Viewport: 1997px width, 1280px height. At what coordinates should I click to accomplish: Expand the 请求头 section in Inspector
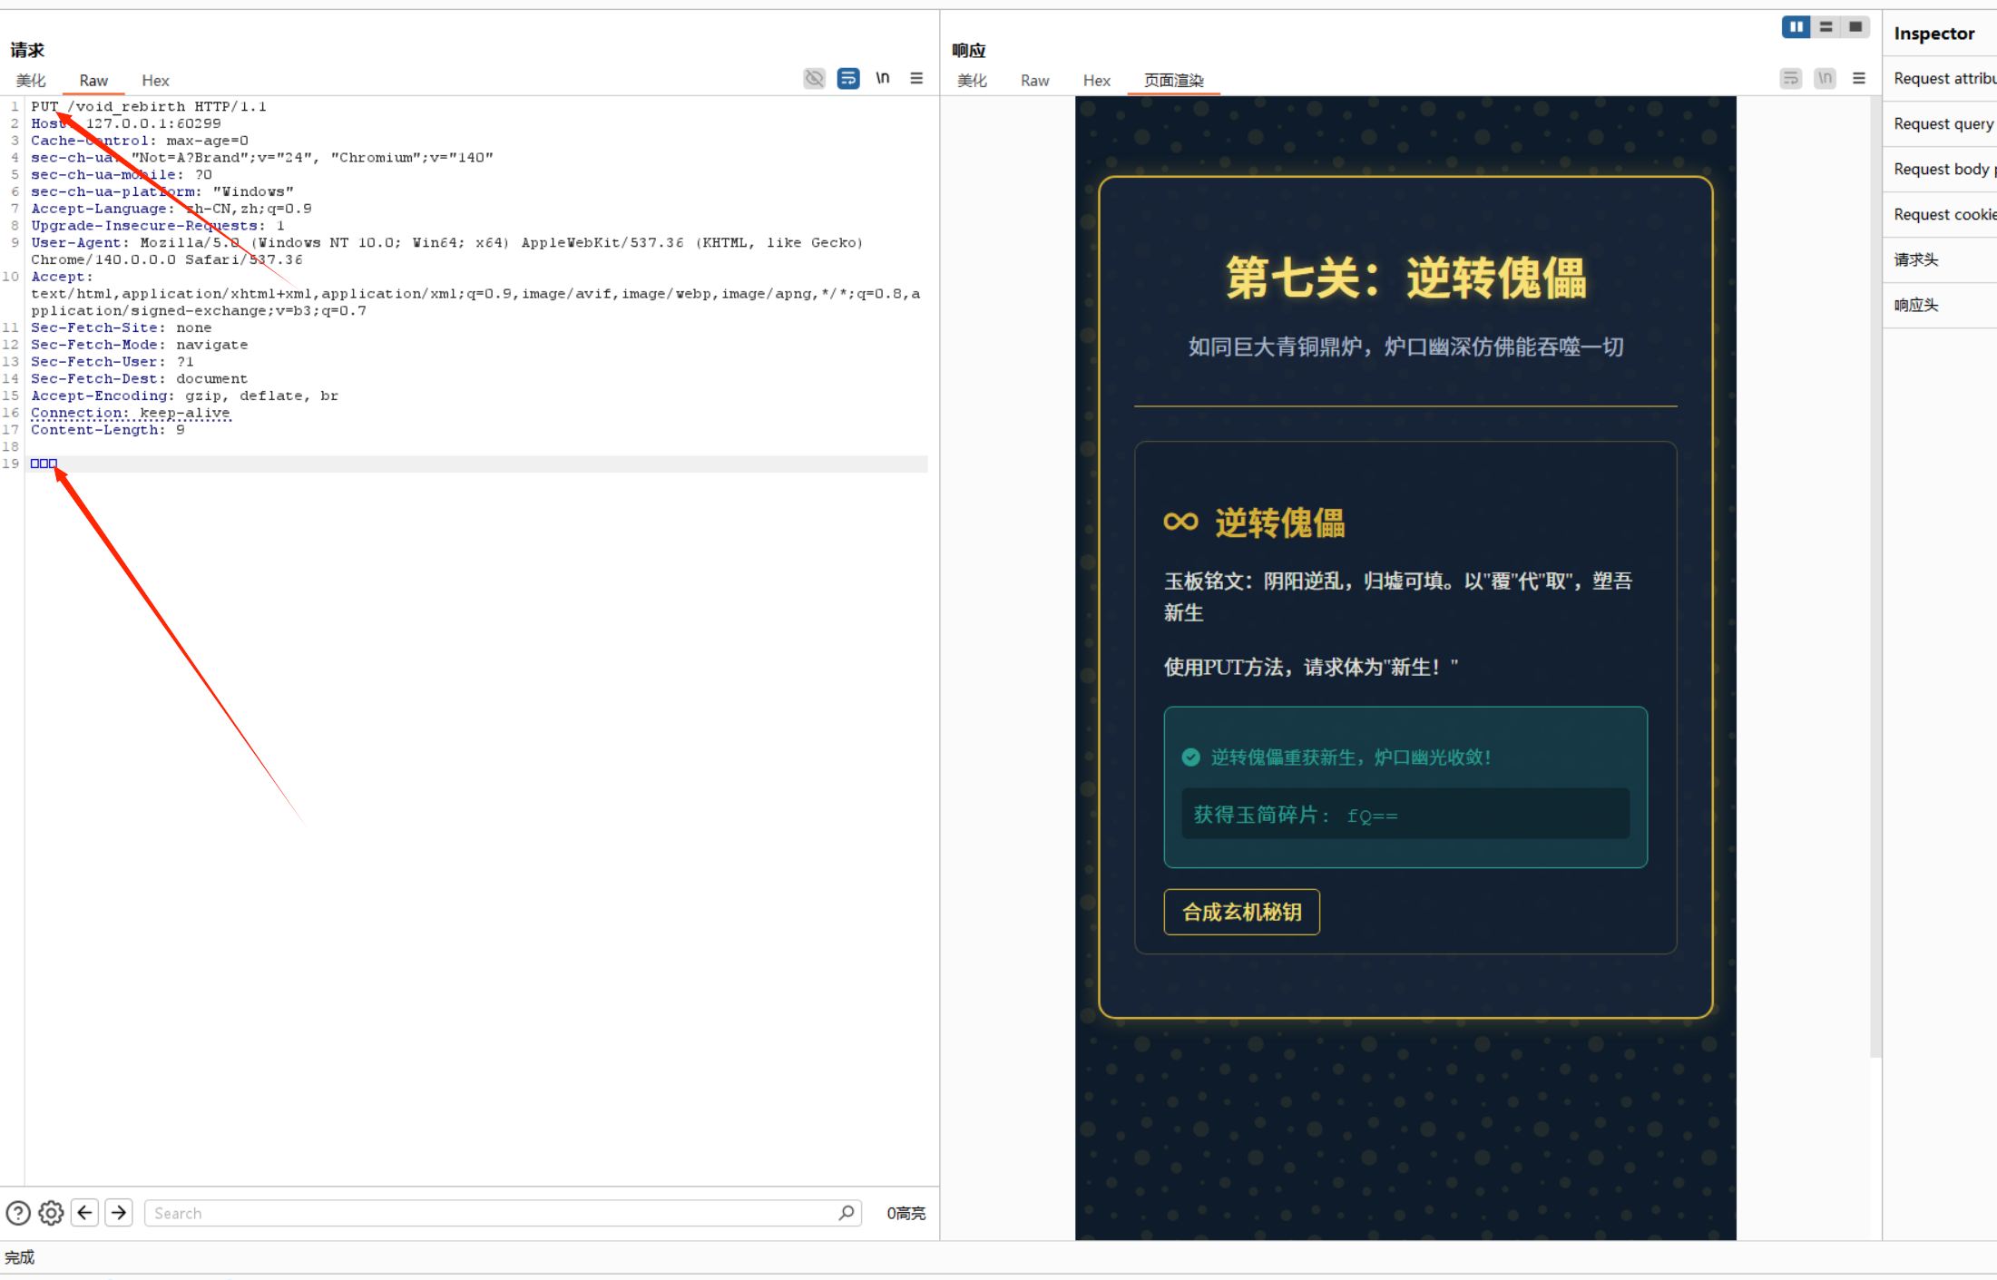point(1916,259)
